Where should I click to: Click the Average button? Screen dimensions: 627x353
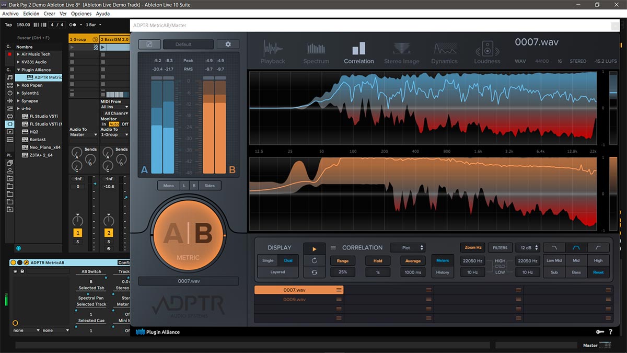pyautogui.click(x=413, y=260)
